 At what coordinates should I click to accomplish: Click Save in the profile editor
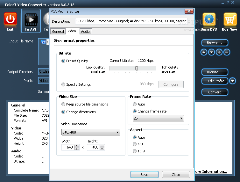tap(144, 175)
